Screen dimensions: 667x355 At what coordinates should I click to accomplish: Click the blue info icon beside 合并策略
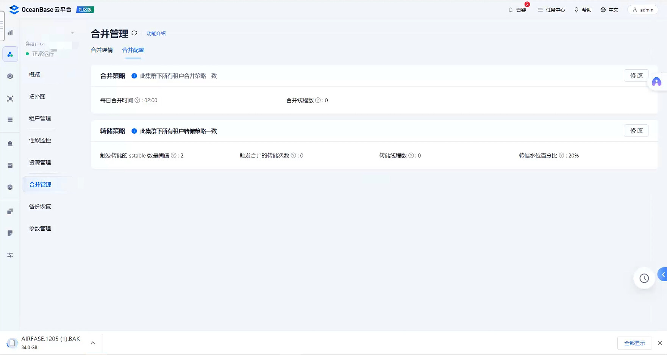pyautogui.click(x=134, y=76)
